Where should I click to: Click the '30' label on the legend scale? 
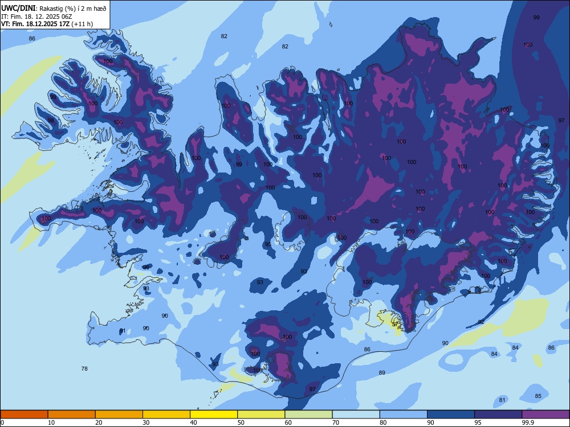(x=146, y=422)
